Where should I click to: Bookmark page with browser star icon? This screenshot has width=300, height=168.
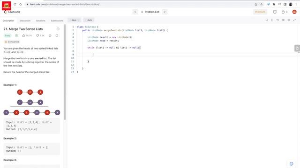(262, 4)
